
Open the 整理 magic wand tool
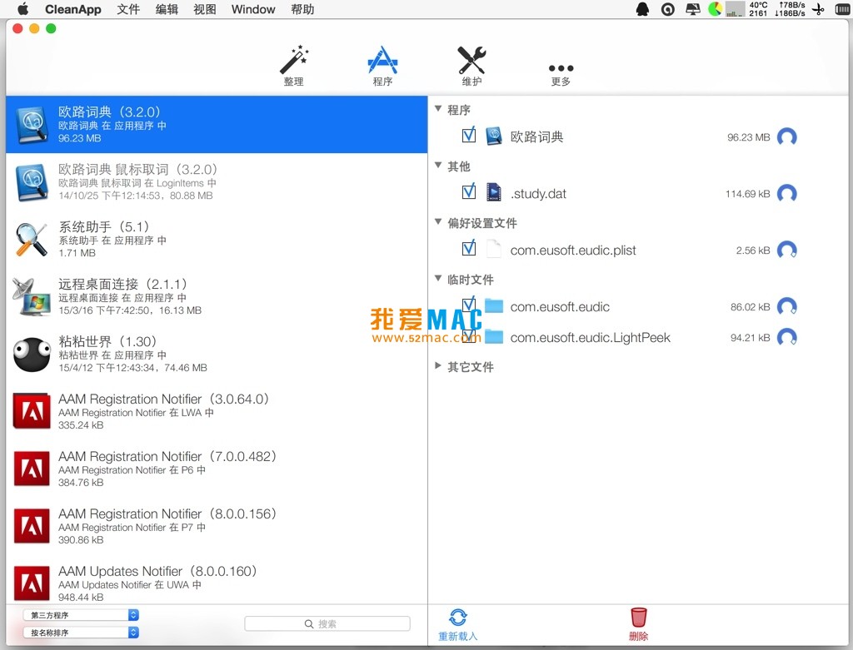tap(294, 66)
